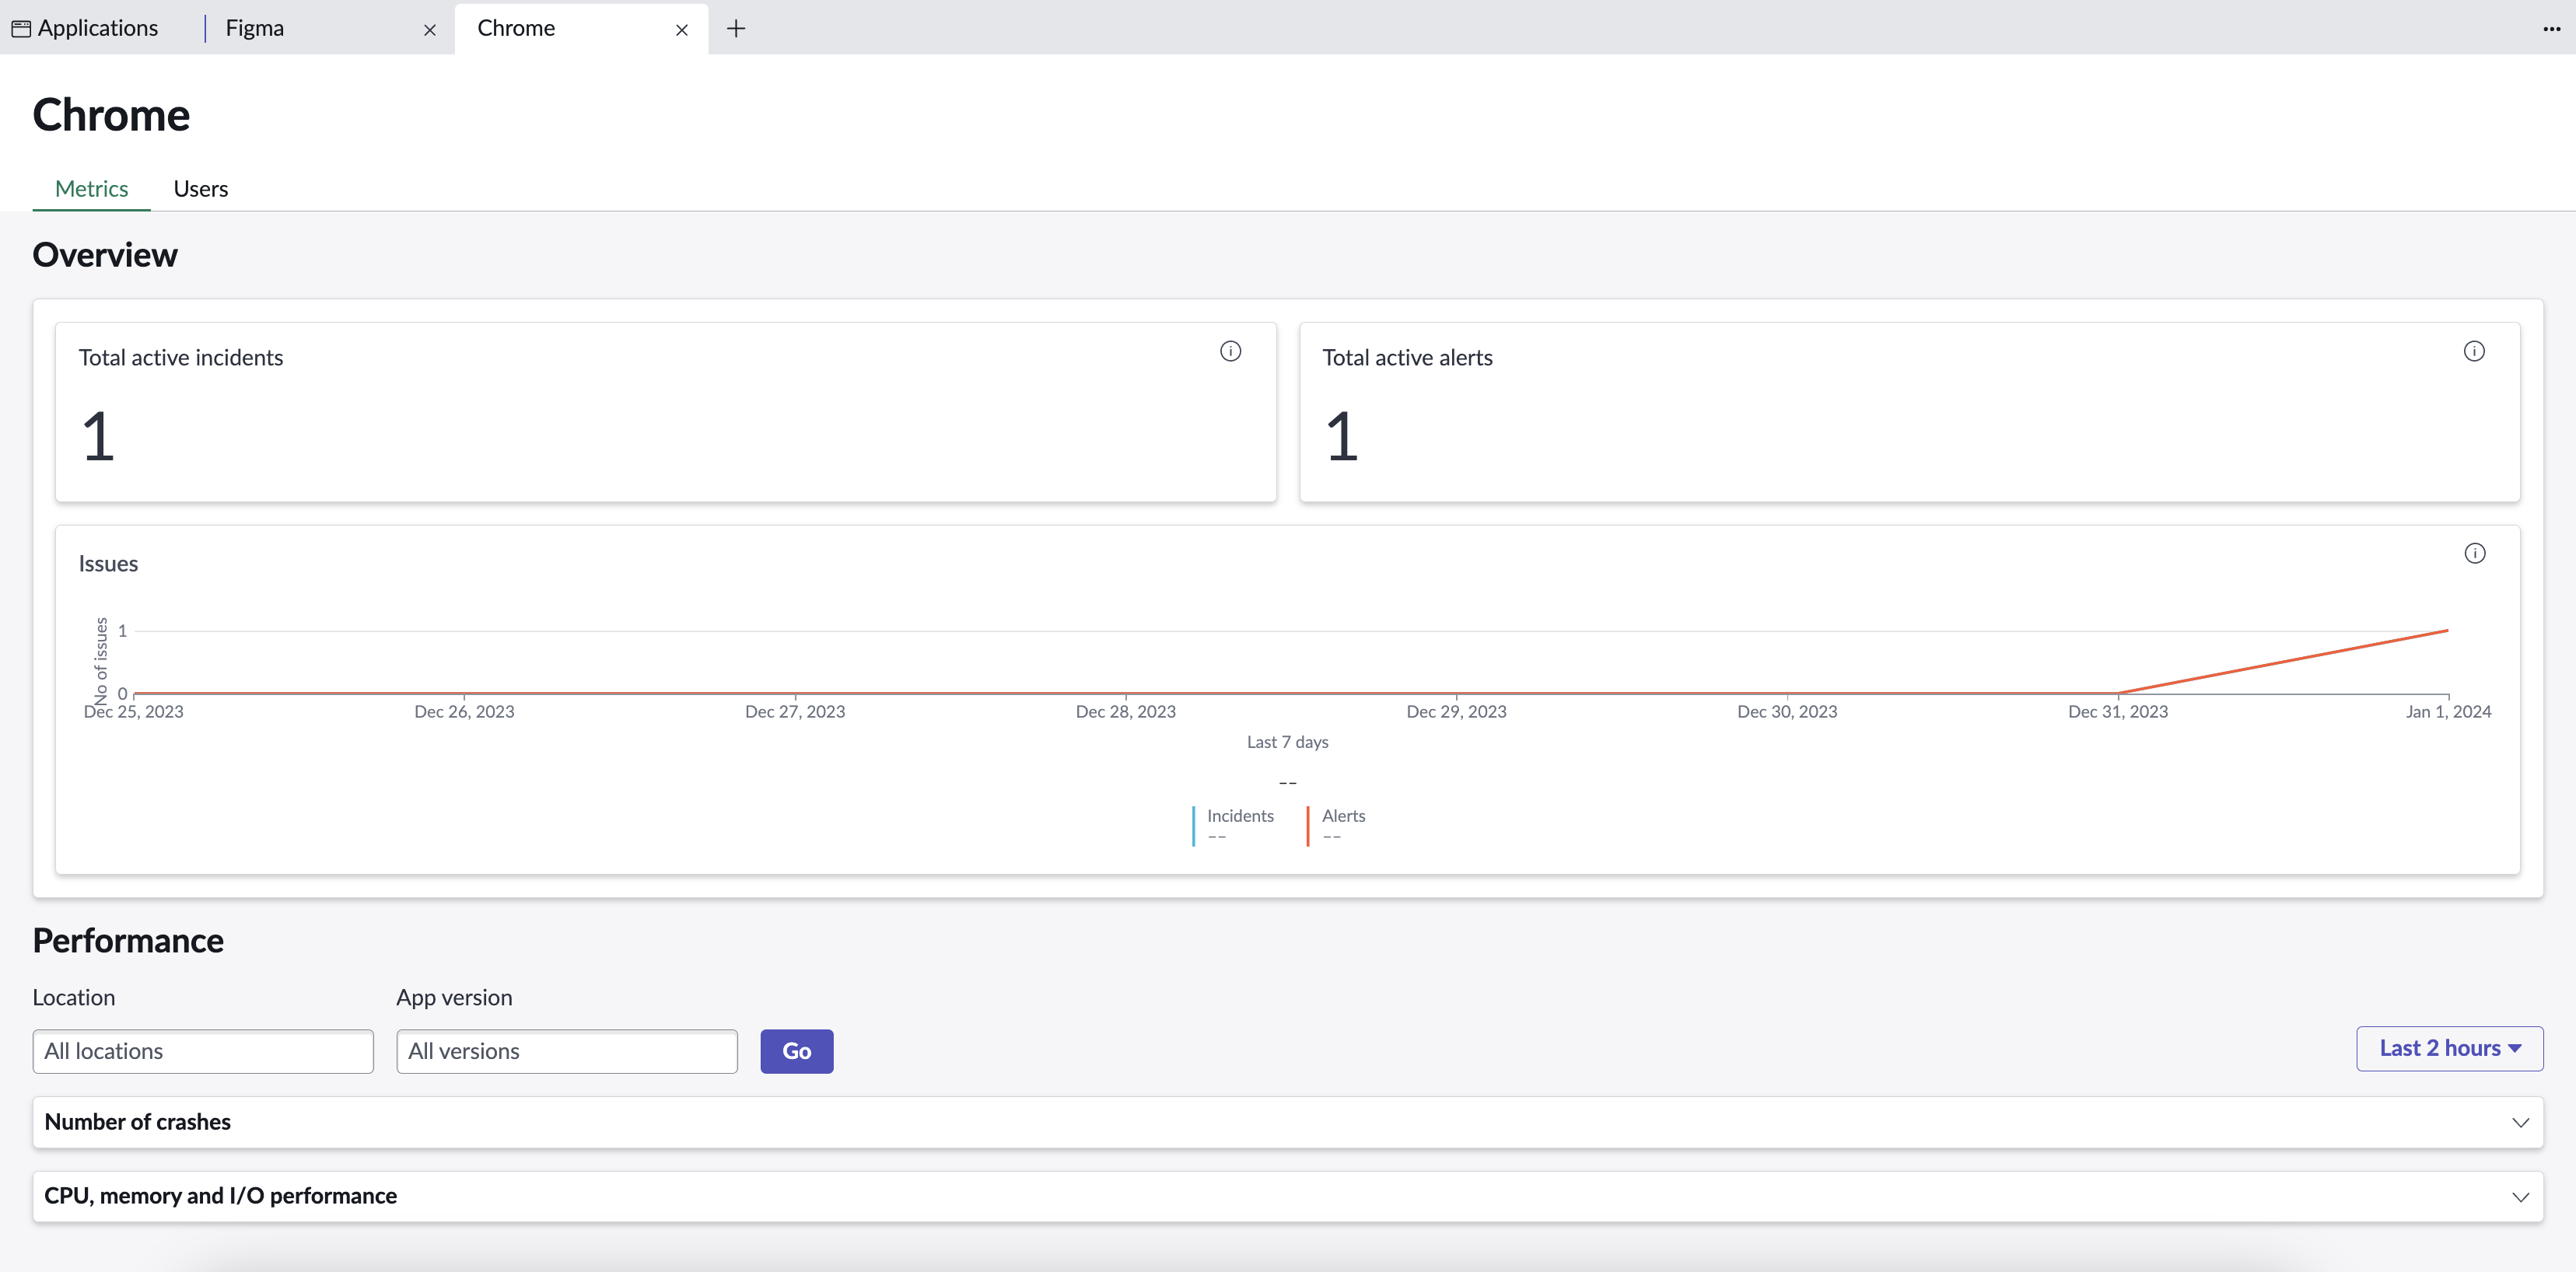Click the All locations field
The image size is (2576, 1272).
click(203, 1051)
